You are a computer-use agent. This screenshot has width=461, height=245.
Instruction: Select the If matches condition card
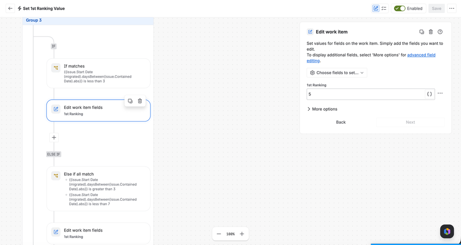click(98, 73)
